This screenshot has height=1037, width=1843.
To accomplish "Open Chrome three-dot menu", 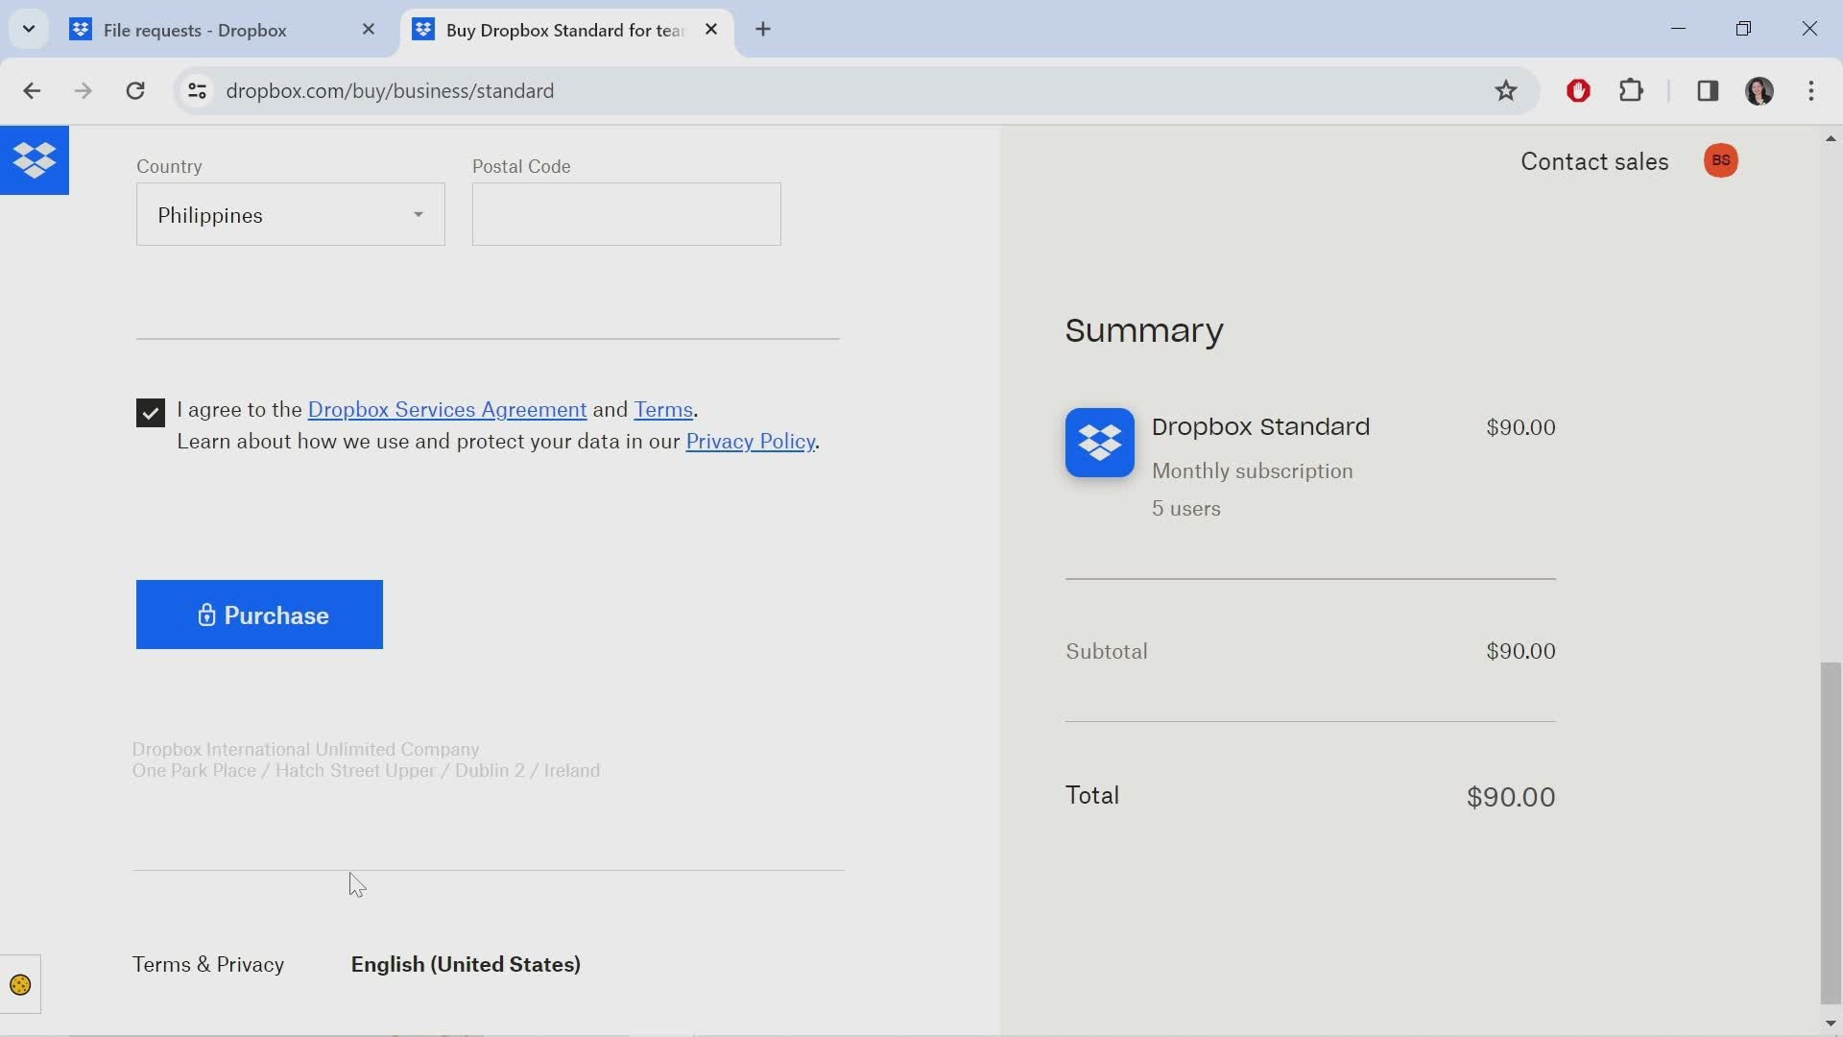I will pos(1811,90).
